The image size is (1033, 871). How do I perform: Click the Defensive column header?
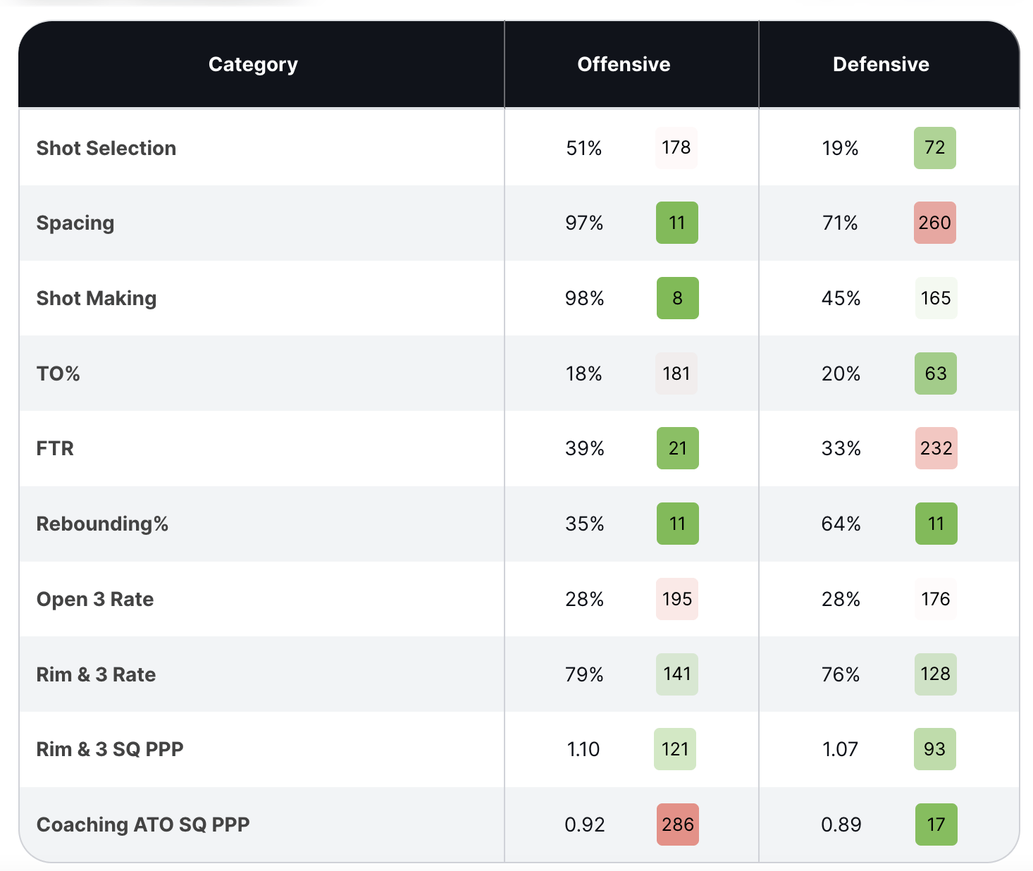coord(881,65)
